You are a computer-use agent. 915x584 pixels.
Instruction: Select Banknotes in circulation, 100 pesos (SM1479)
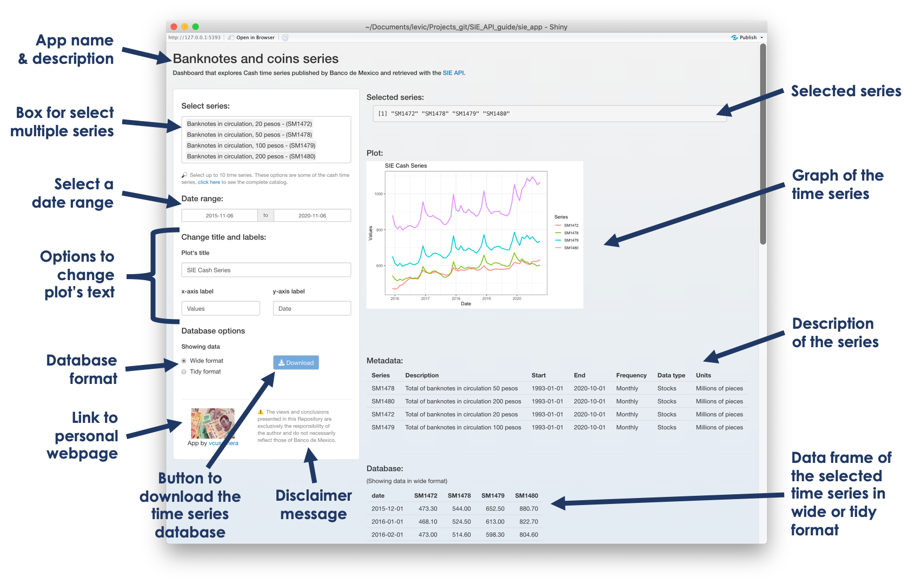coord(251,145)
